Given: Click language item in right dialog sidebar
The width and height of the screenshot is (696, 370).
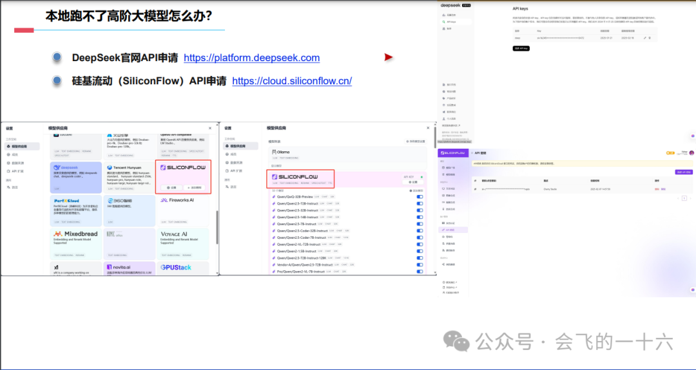Looking at the screenshot, I should 231,187.
